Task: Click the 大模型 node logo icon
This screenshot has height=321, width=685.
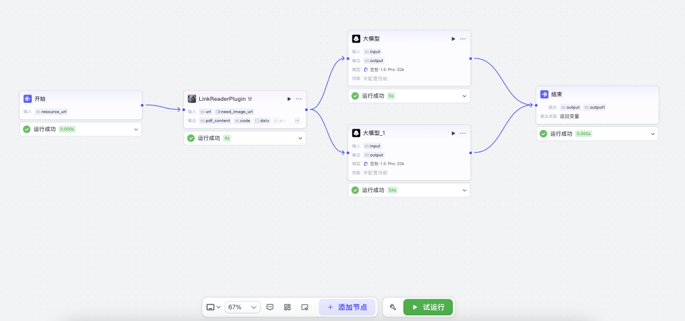Action: (356, 39)
